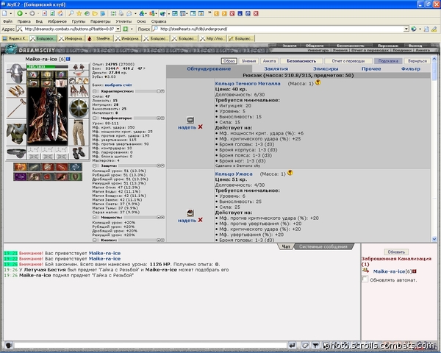Image resolution: width=441 pixels, height=353 pixels.
Task: Click надеть for Кольцо Темного Металла
Action: pos(187,127)
